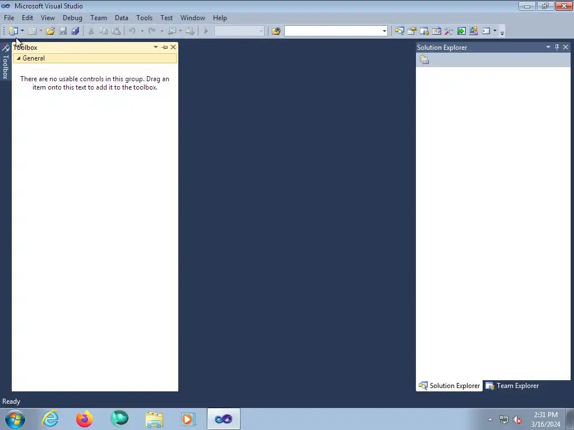Open the Test menu
Viewport: 574px width, 430px height.
click(166, 17)
